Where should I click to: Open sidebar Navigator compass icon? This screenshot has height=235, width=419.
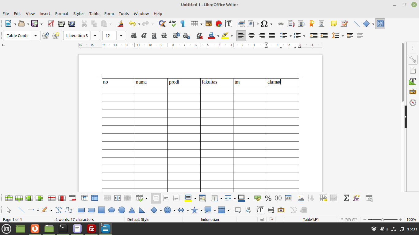pyautogui.click(x=413, y=103)
